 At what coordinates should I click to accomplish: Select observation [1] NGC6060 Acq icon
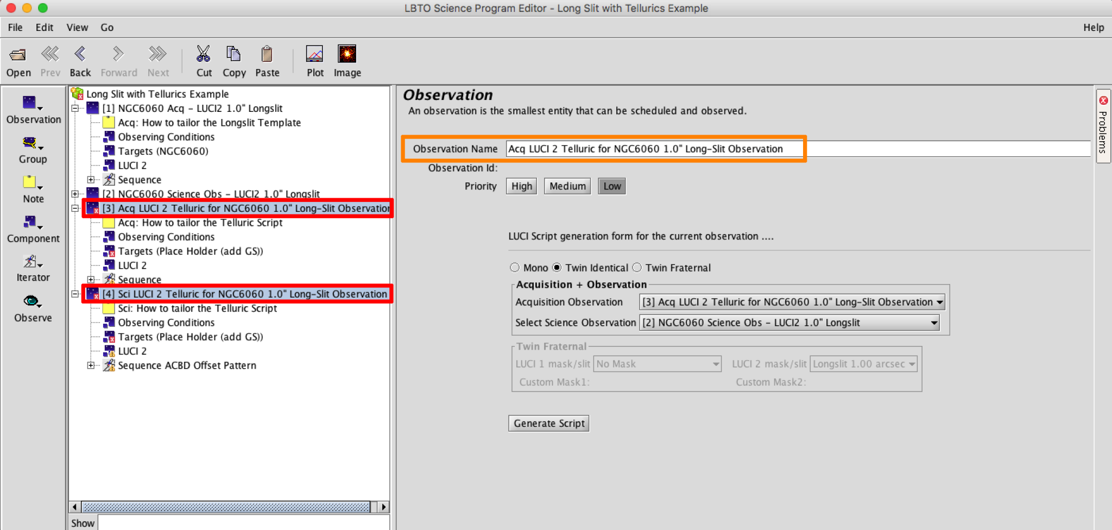(93, 108)
